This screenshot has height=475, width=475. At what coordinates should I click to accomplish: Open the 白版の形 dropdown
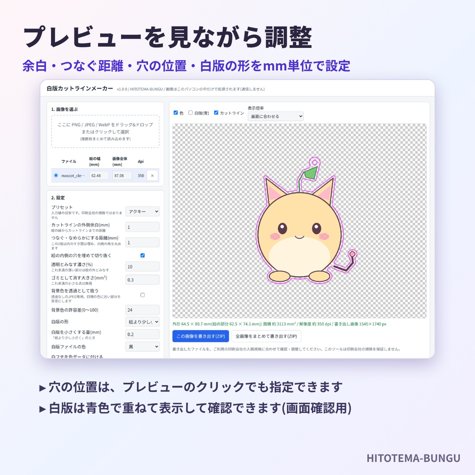(x=142, y=322)
